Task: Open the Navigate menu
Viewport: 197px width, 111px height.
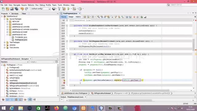Action: (x=17, y=5)
